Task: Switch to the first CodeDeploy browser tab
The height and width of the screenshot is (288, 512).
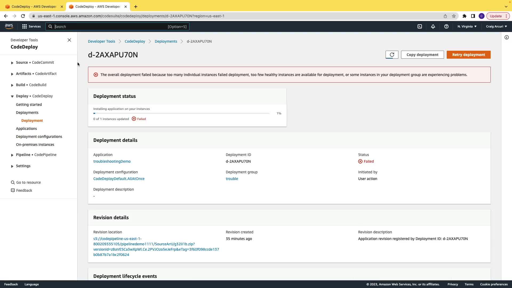Action: click(x=34, y=6)
